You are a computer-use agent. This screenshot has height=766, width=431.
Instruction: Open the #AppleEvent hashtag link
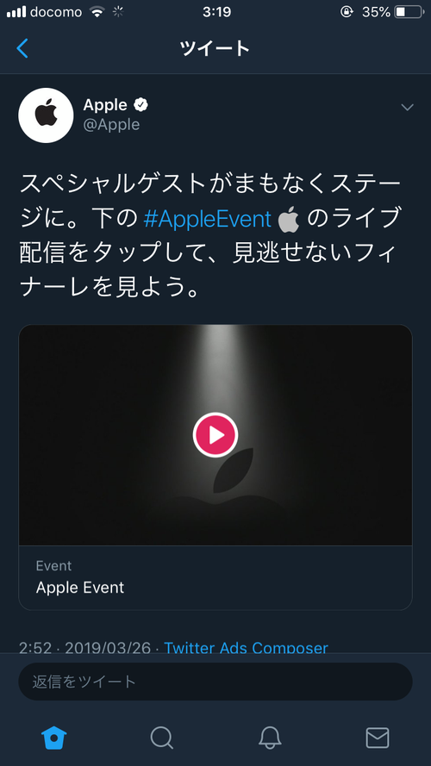207,220
